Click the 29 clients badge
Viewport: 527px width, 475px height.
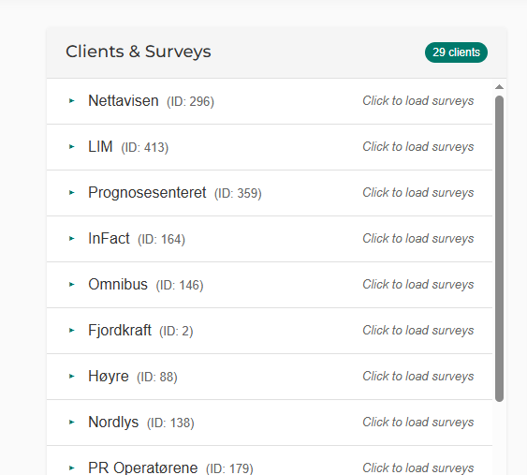456,52
